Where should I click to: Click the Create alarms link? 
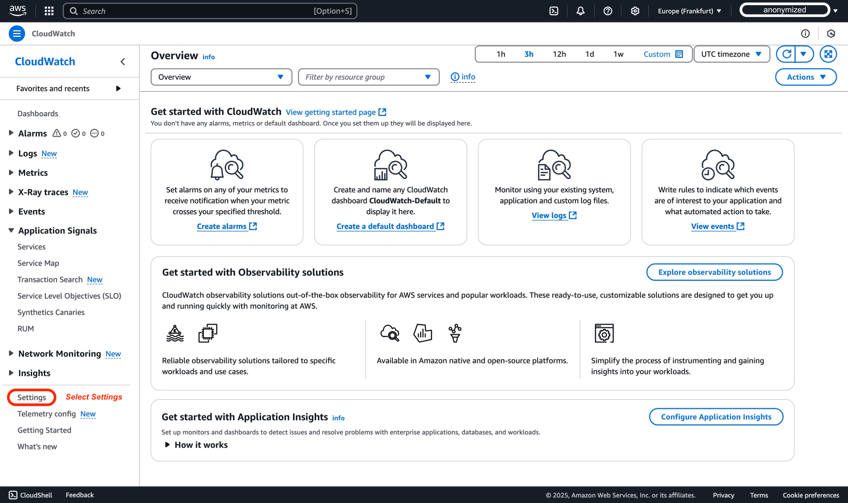(x=227, y=226)
